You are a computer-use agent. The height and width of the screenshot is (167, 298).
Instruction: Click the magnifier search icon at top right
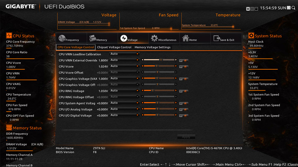(x=293, y=8)
